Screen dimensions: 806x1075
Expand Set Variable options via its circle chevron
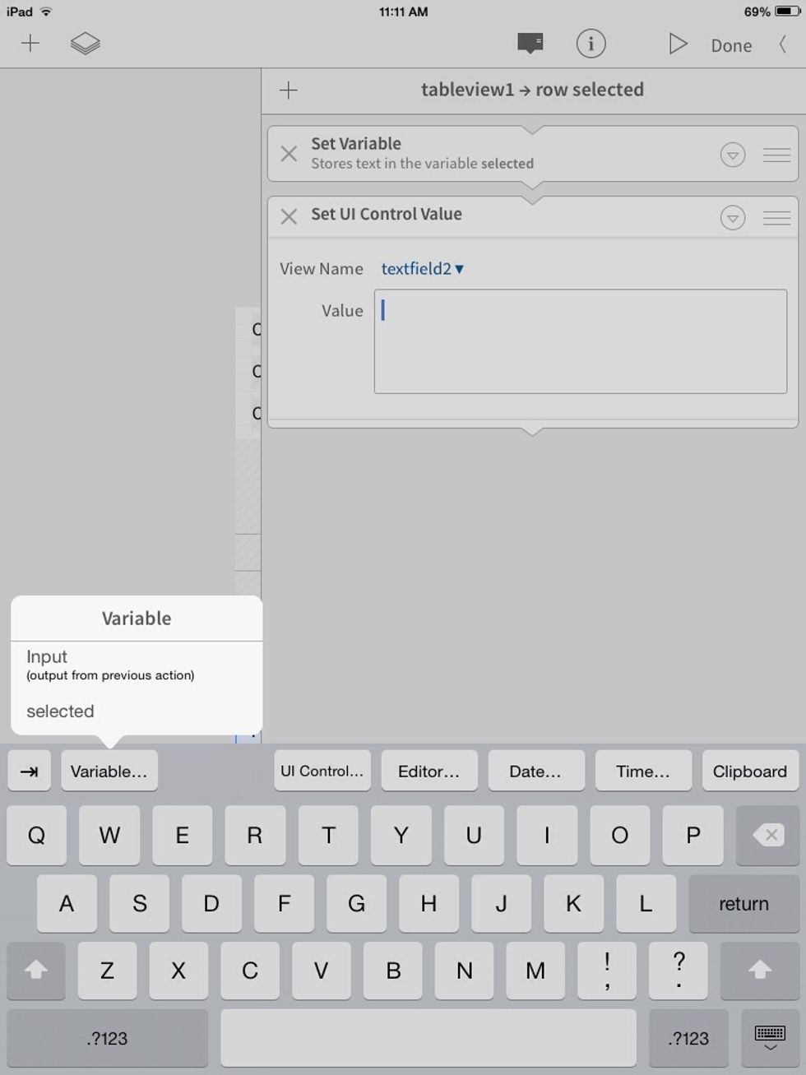732,154
